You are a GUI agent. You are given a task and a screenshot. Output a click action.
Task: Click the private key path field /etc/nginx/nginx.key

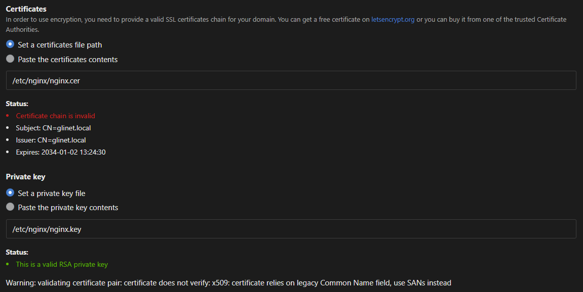pyautogui.click(x=291, y=228)
